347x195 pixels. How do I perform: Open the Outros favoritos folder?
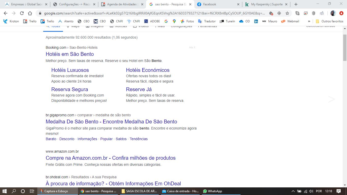(x=329, y=21)
